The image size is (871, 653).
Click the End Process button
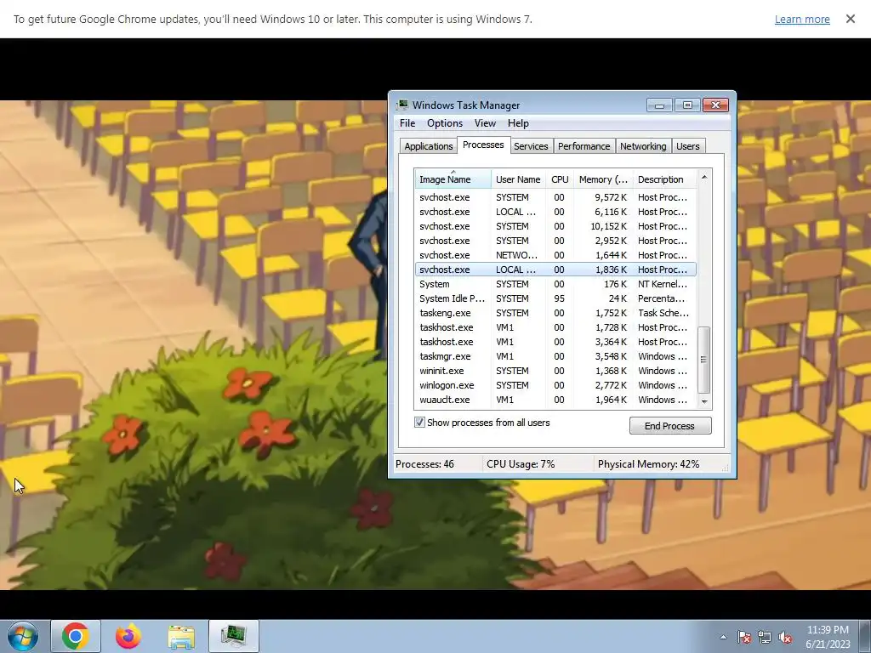tap(670, 426)
